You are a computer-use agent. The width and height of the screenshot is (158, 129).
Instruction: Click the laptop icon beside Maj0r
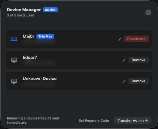coord(14,39)
